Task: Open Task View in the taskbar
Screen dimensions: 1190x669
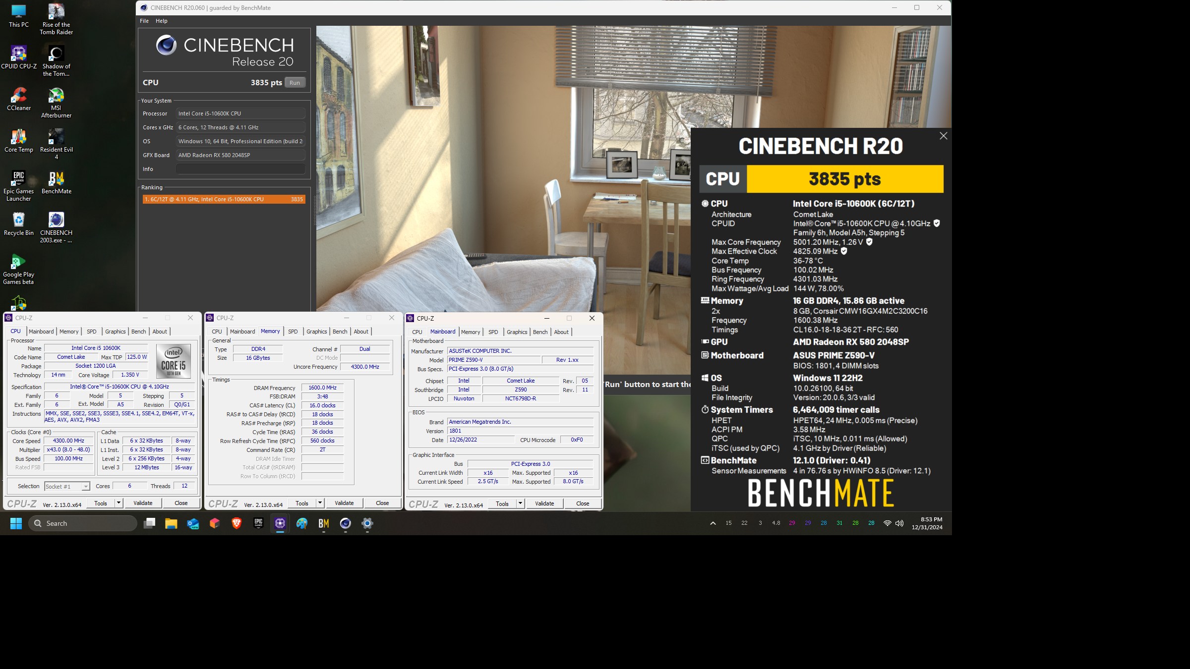Action: (149, 523)
